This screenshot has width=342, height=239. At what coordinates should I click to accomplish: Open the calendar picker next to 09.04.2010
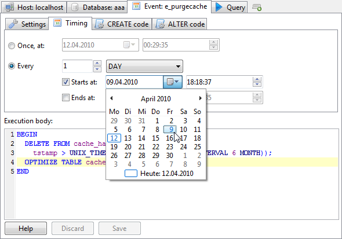point(173,82)
